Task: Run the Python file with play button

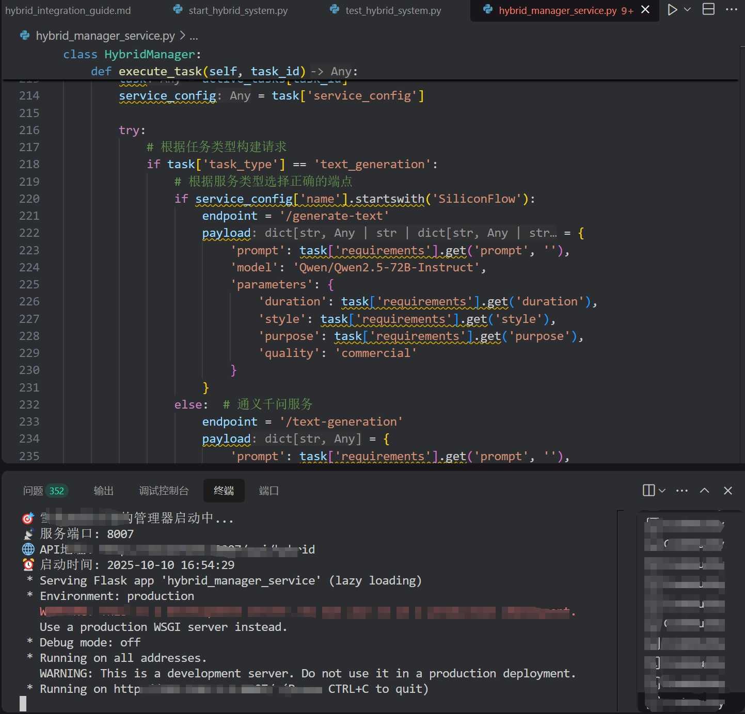Action: click(672, 10)
